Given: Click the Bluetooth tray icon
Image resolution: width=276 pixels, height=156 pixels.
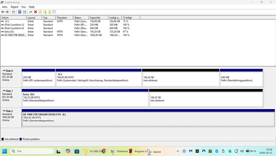Looking at the screenshot, I should (x=217, y=151).
